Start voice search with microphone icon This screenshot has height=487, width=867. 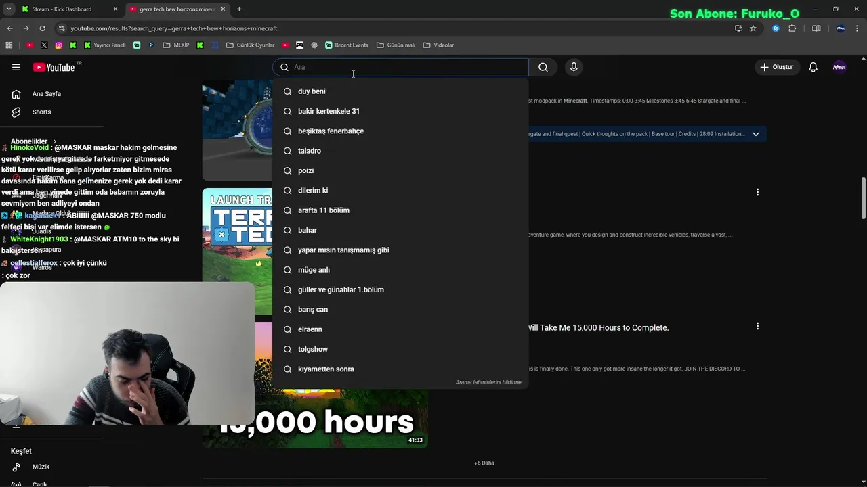[574, 67]
